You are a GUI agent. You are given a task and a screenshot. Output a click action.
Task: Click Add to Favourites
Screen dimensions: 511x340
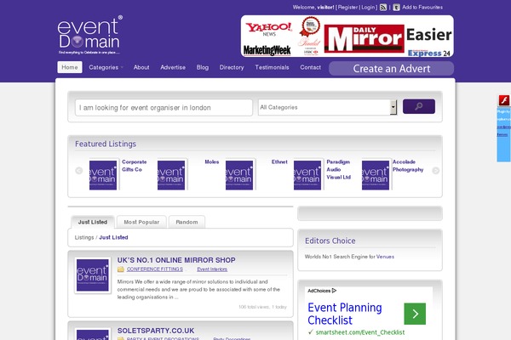click(x=422, y=7)
